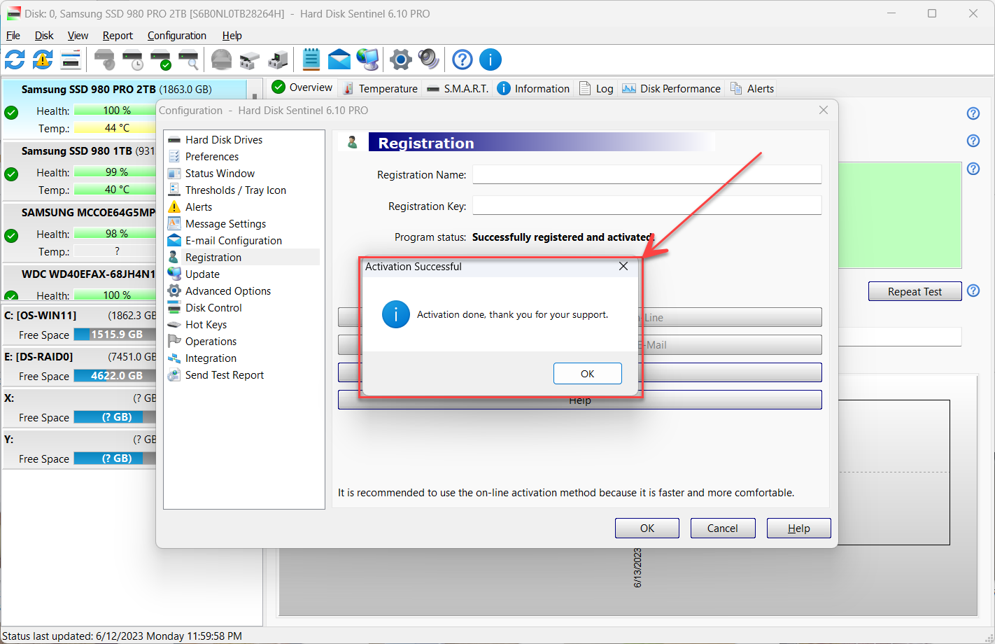This screenshot has width=995, height=644.
Task: Switch to the Disk Performance tab
Action: tap(671, 88)
